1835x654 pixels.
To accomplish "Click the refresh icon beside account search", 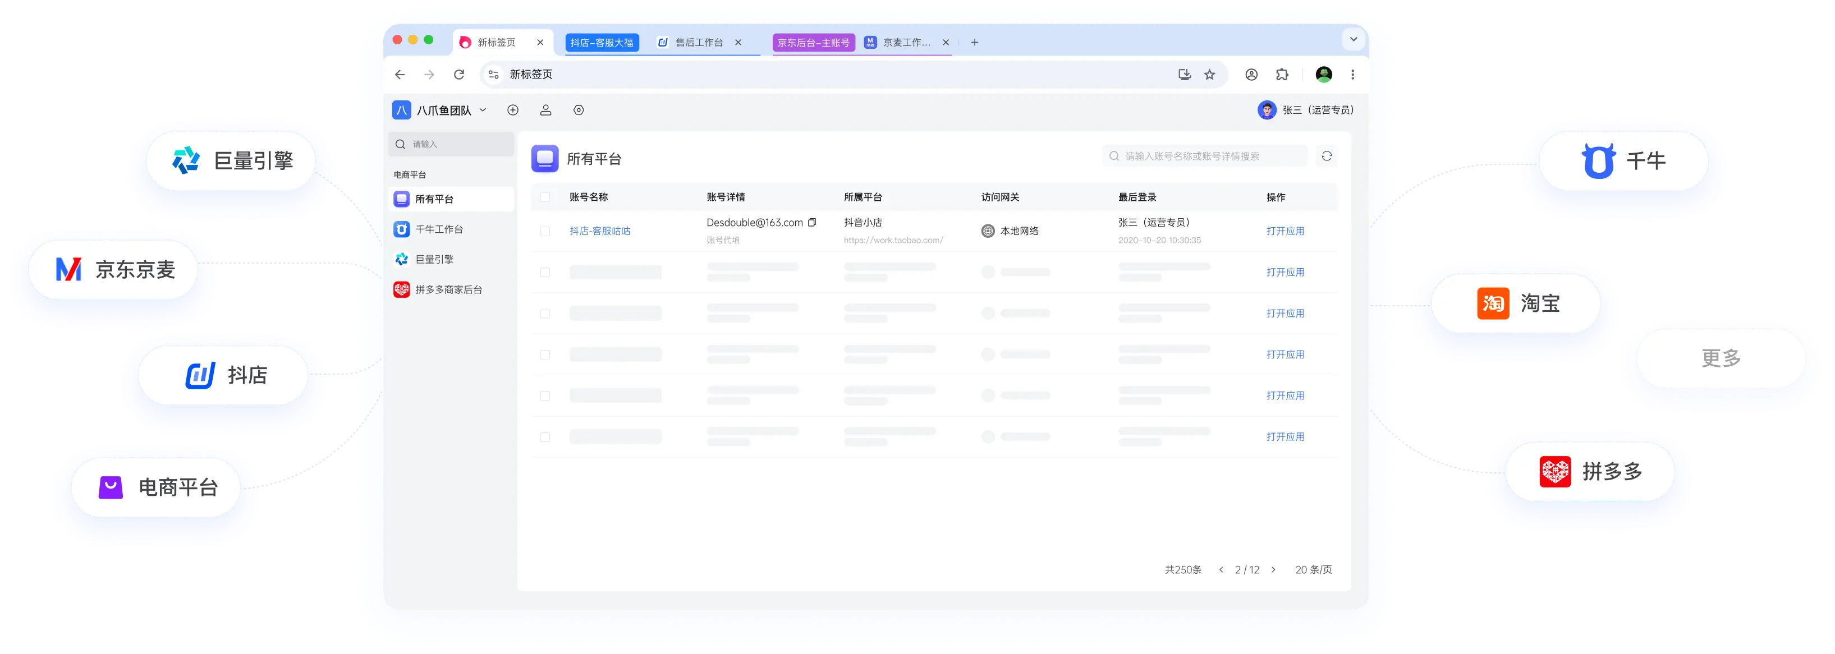I will coord(1327,156).
